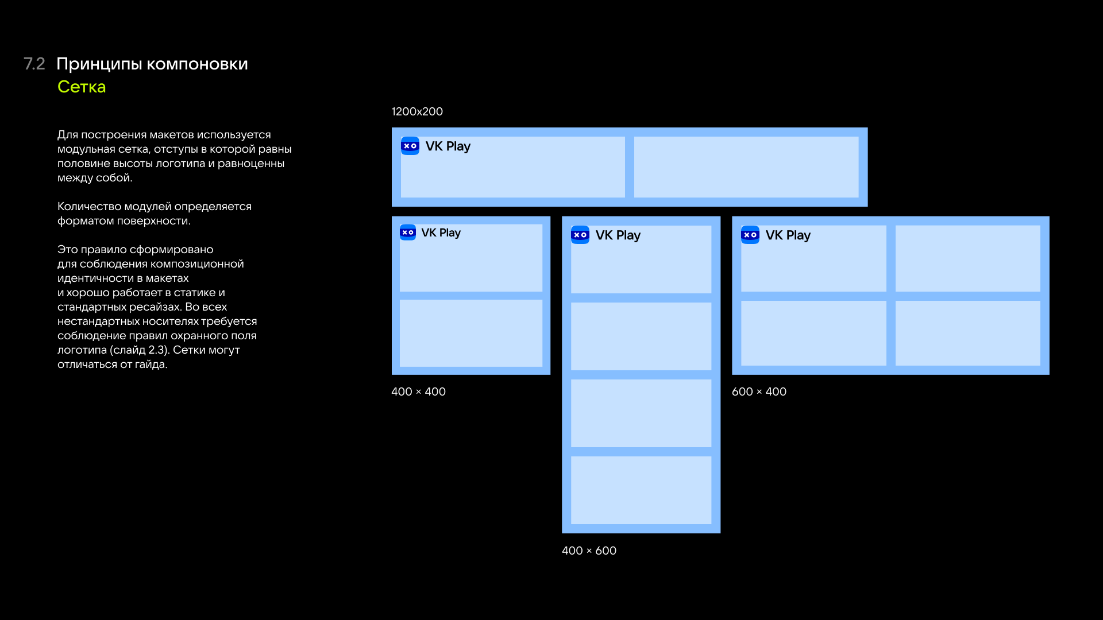Click the section number '7.2'
This screenshot has height=620, width=1103.
[x=34, y=64]
